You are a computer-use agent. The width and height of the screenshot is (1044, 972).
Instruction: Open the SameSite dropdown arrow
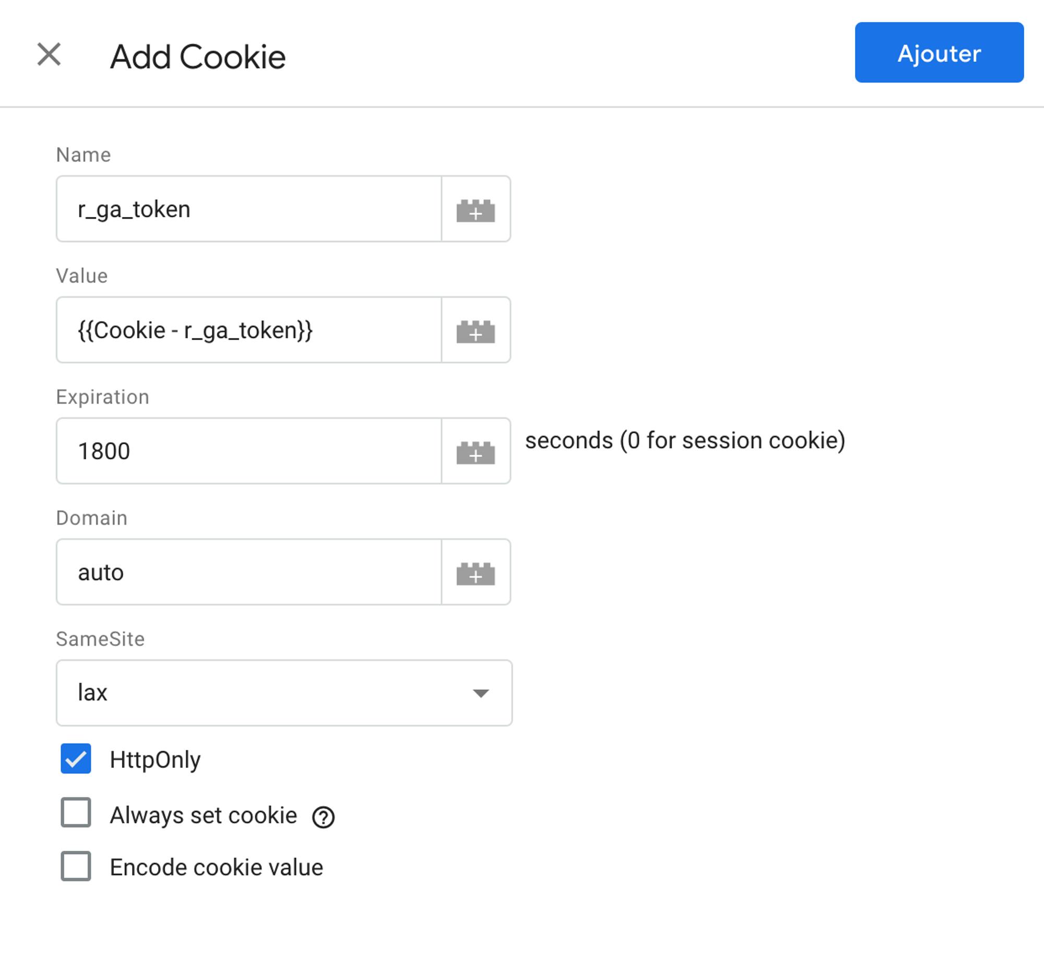481,693
